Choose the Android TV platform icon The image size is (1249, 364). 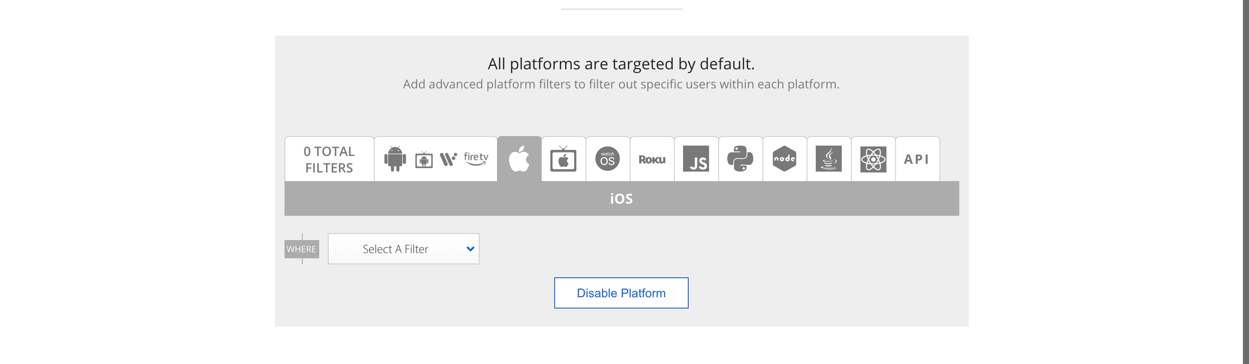(x=424, y=159)
